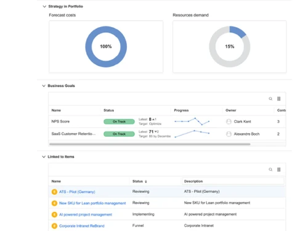Sort Linked to Items by Status column

point(139,181)
